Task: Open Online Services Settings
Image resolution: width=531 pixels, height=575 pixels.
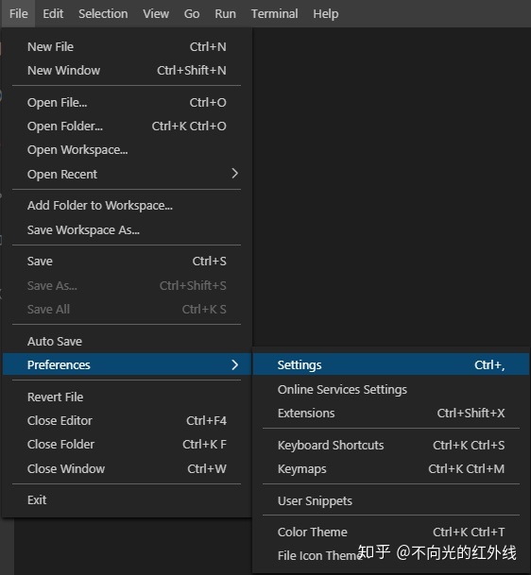Action: [x=391, y=389]
